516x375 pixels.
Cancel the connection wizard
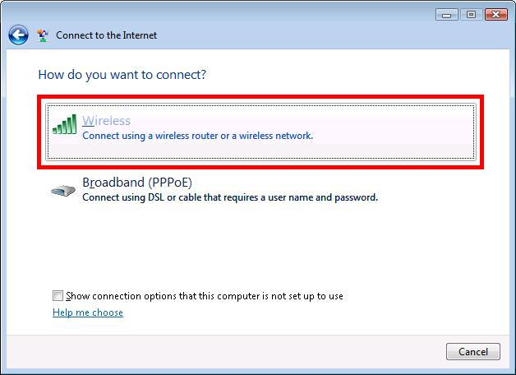pyautogui.click(x=473, y=352)
